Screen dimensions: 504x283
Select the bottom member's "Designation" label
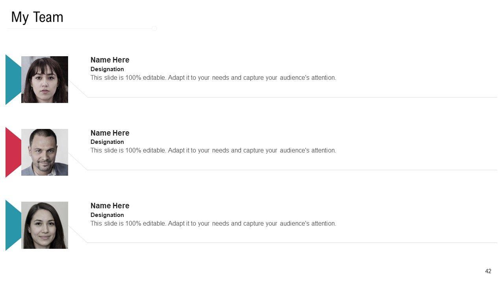pos(107,215)
